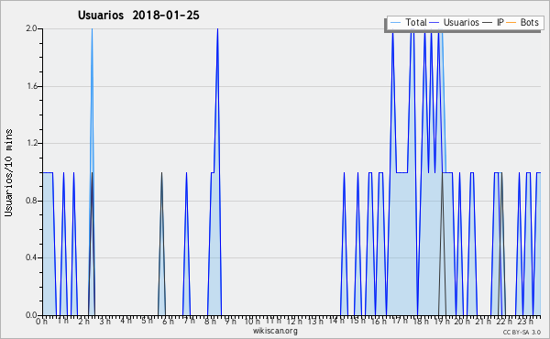550x339 pixels.
Task: Select the 'Total' legend entry
Action: tap(416, 22)
